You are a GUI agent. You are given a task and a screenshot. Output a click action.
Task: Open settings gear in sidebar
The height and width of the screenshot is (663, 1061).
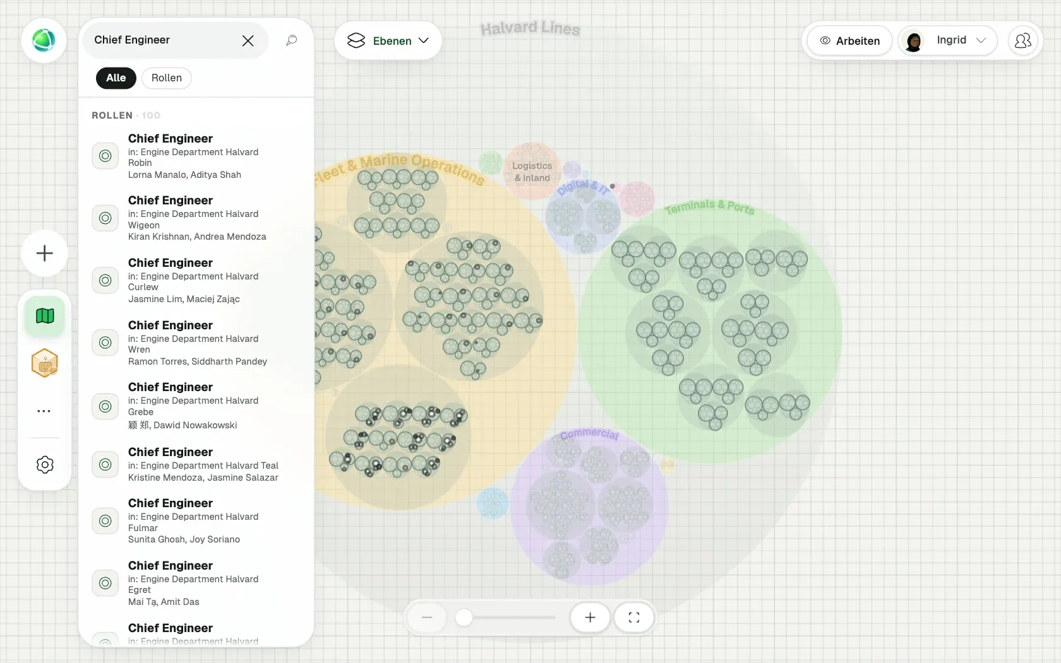(45, 465)
